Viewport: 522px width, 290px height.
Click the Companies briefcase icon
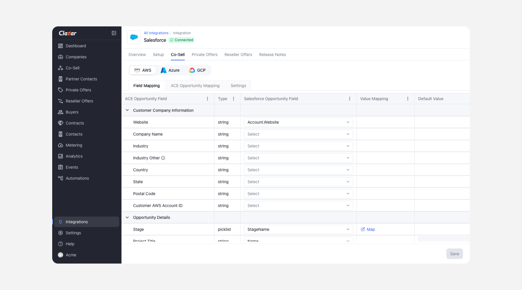[x=60, y=57]
